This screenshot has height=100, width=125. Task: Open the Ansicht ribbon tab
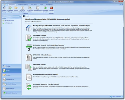click(x=41, y=5)
